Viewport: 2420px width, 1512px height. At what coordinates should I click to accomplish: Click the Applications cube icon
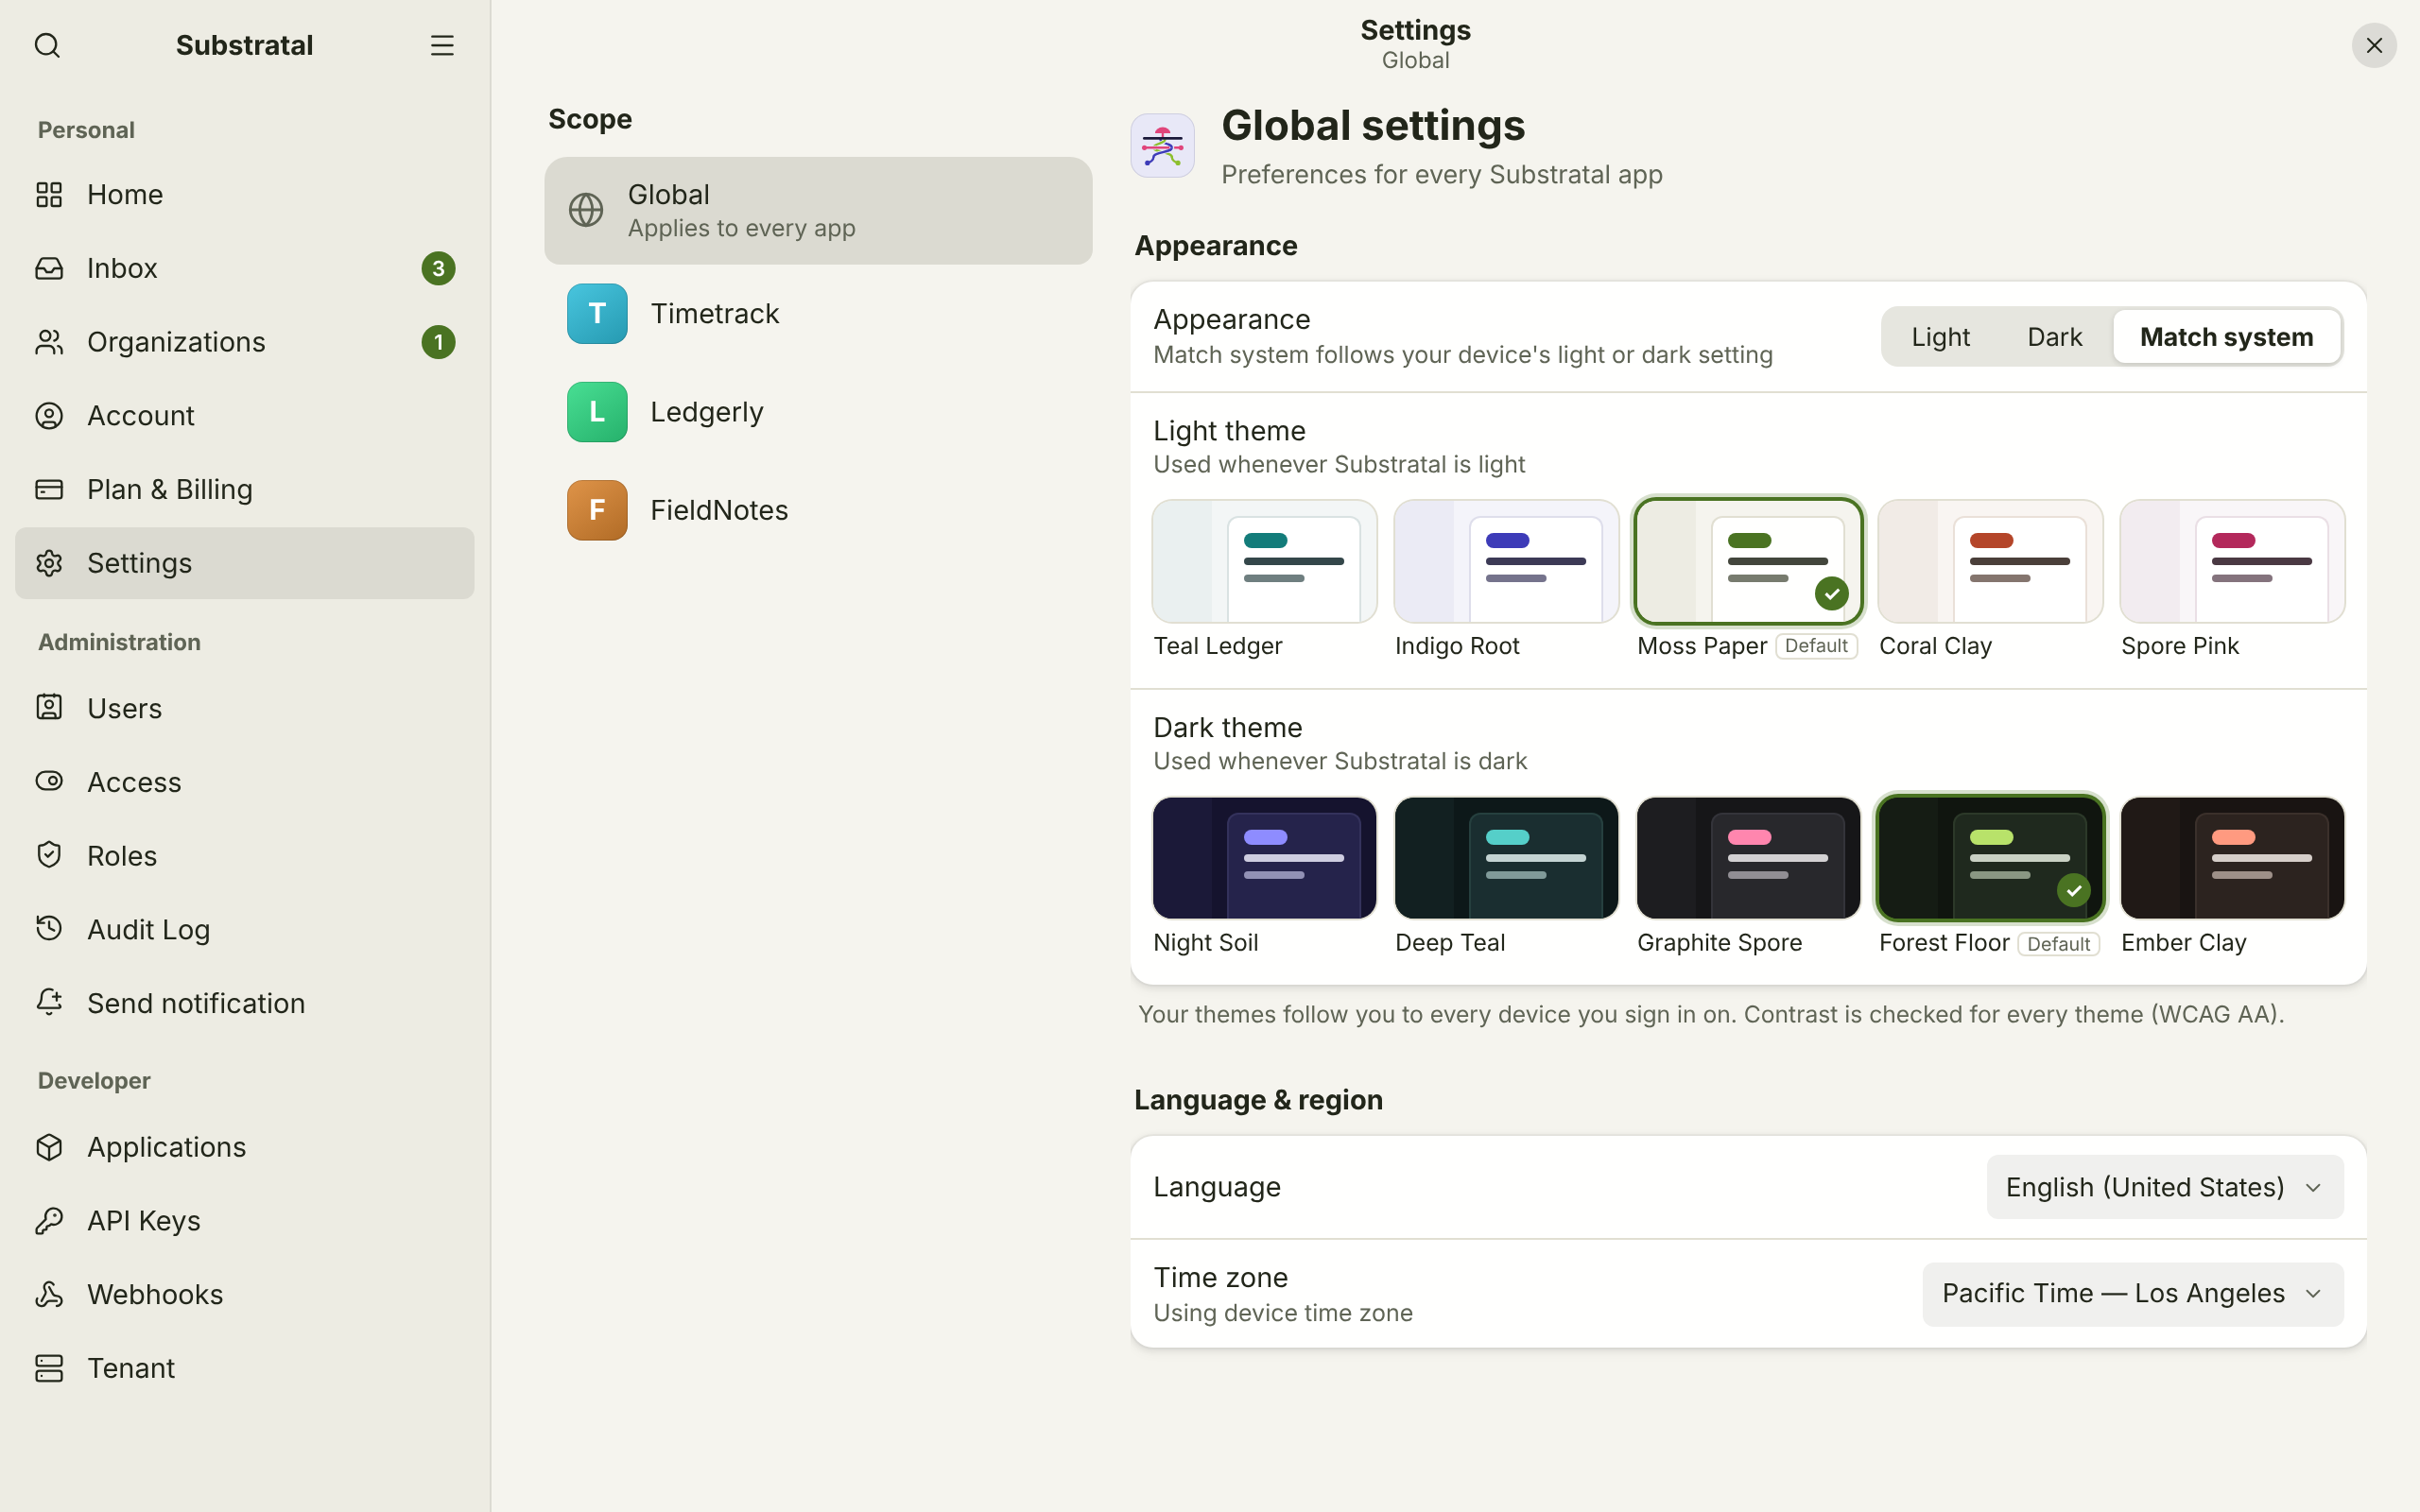point(49,1147)
